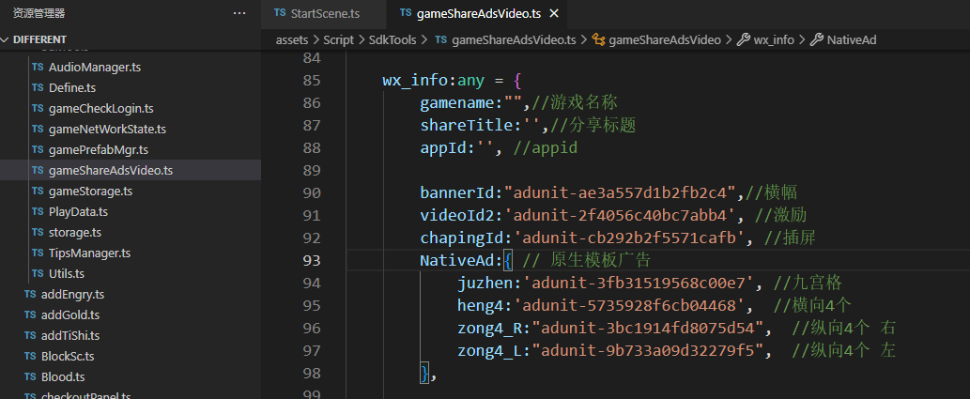Open Blood.ts file
The image size is (970, 399).
pyautogui.click(x=63, y=376)
